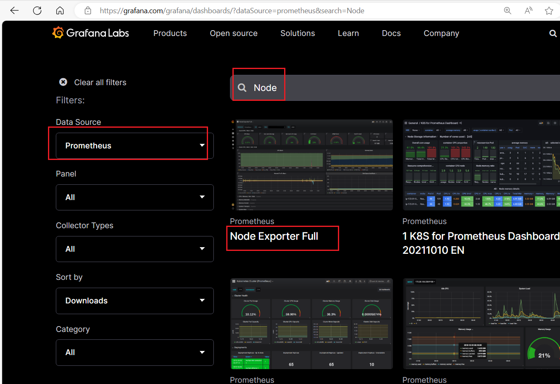Go to the Docs menu item
This screenshot has height=384, width=560.
pos(391,33)
